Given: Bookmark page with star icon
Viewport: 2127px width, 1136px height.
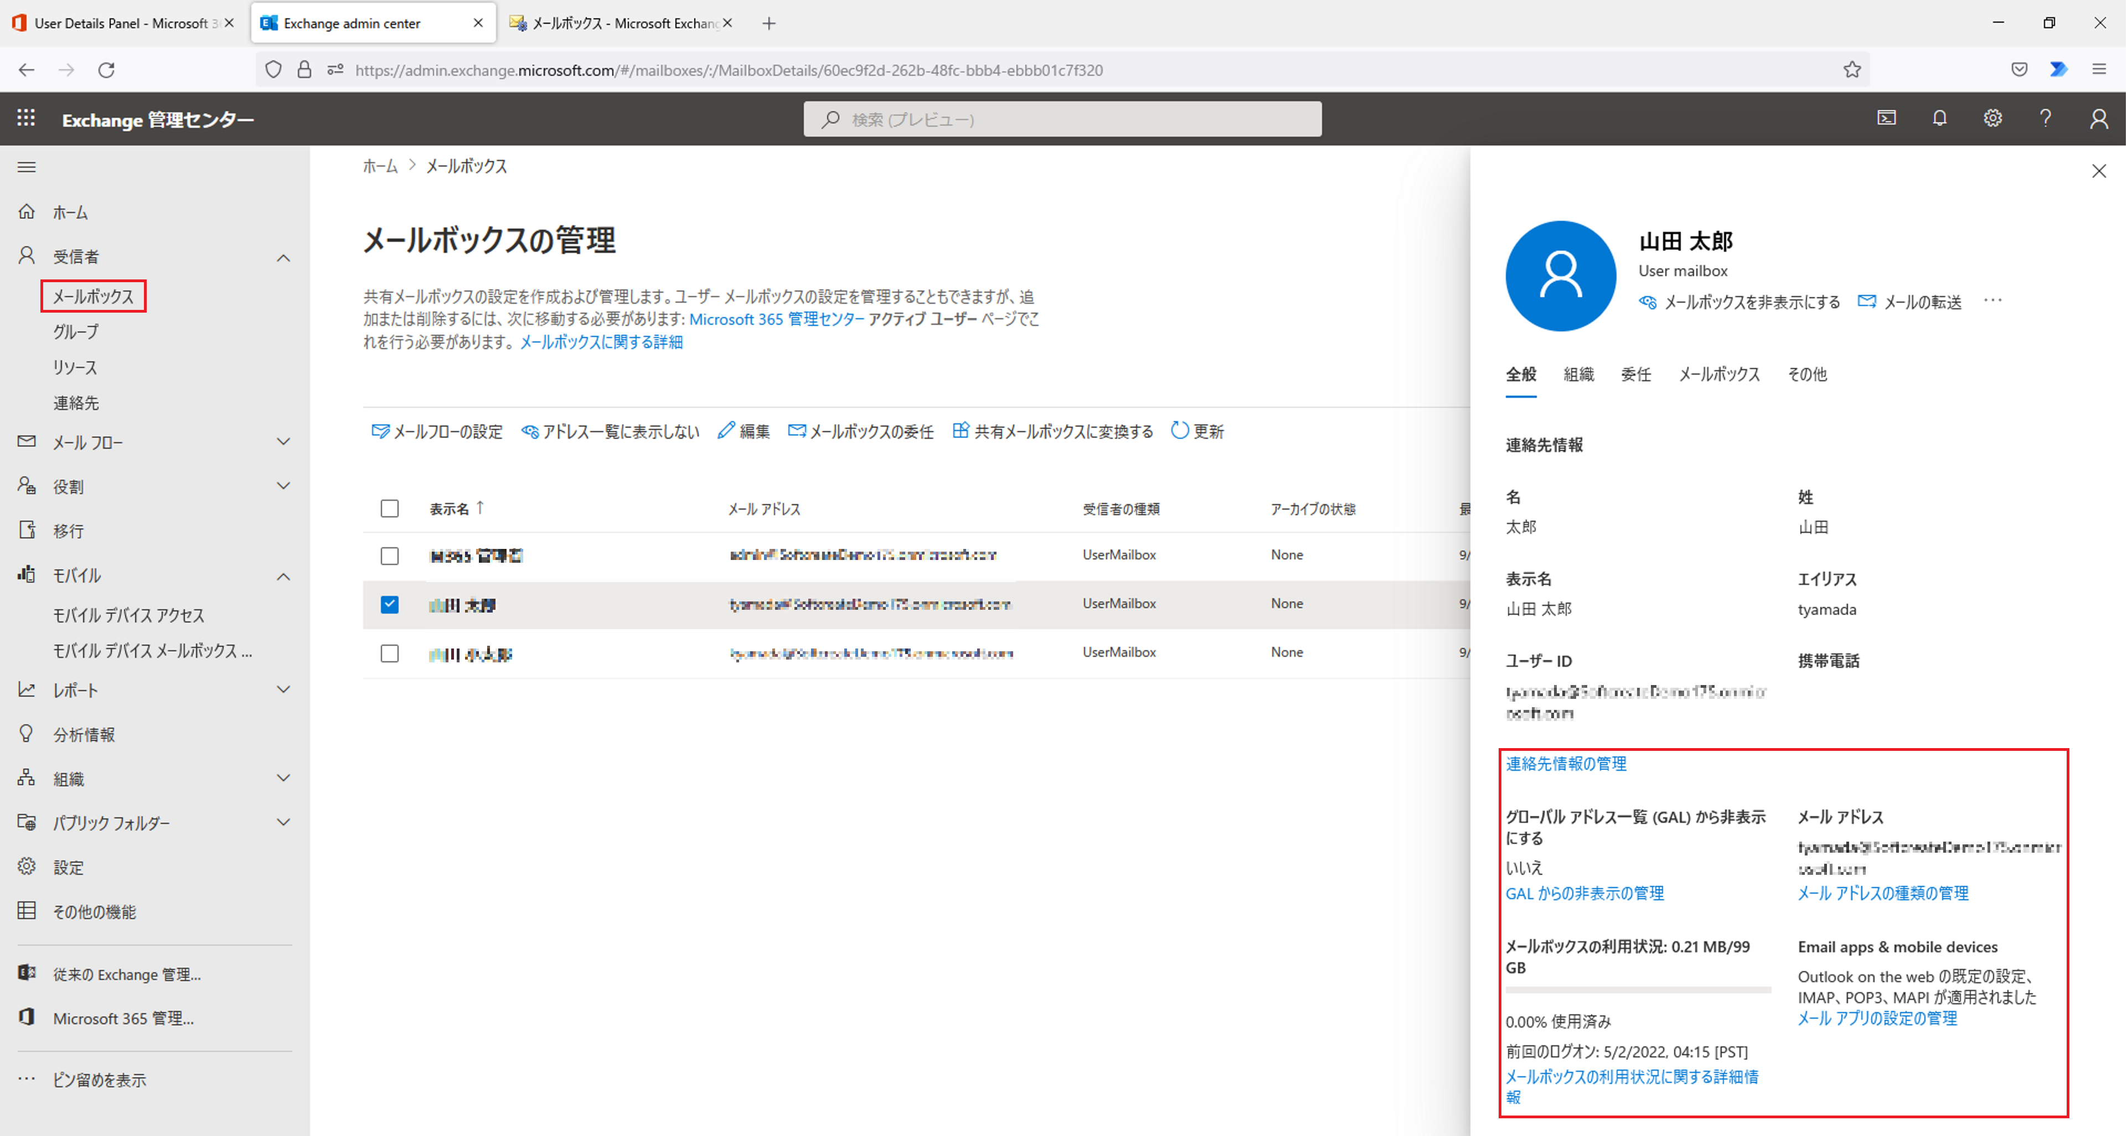Looking at the screenshot, I should click(1852, 70).
